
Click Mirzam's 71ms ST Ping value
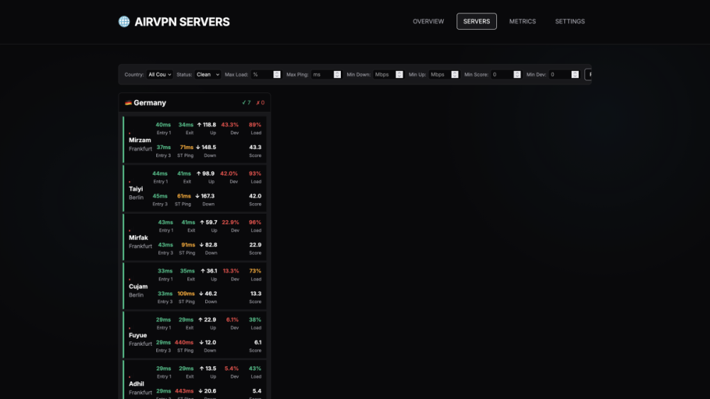click(x=187, y=148)
